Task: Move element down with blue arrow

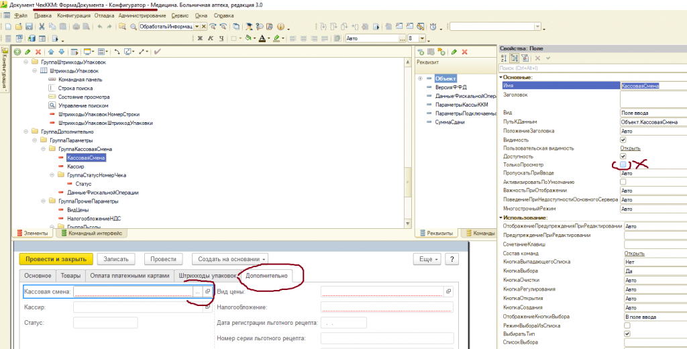Action: pos(62,52)
